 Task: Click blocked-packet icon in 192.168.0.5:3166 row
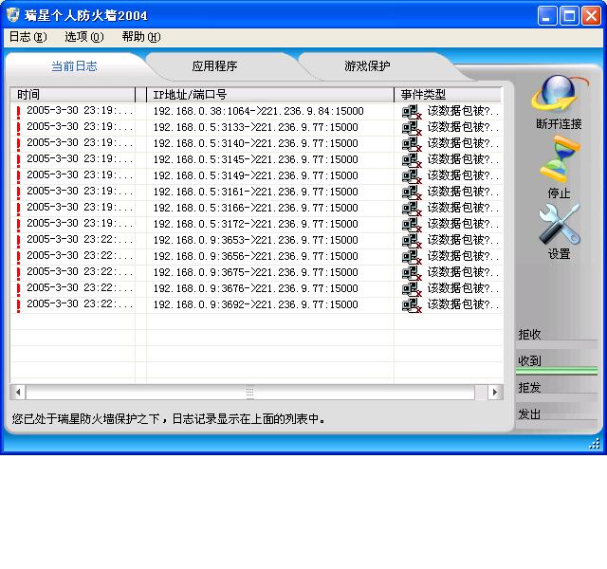(x=412, y=209)
